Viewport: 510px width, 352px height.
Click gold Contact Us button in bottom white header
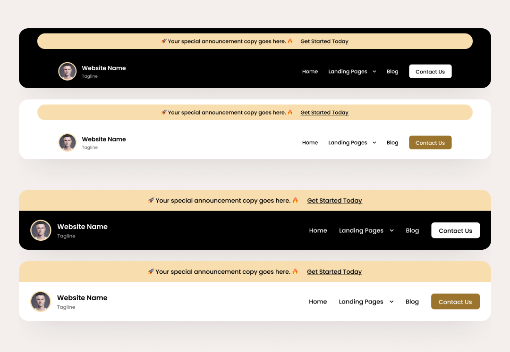[x=455, y=302]
